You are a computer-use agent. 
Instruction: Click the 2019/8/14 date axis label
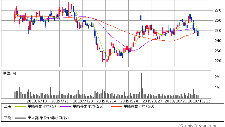click(x=107, y=101)
